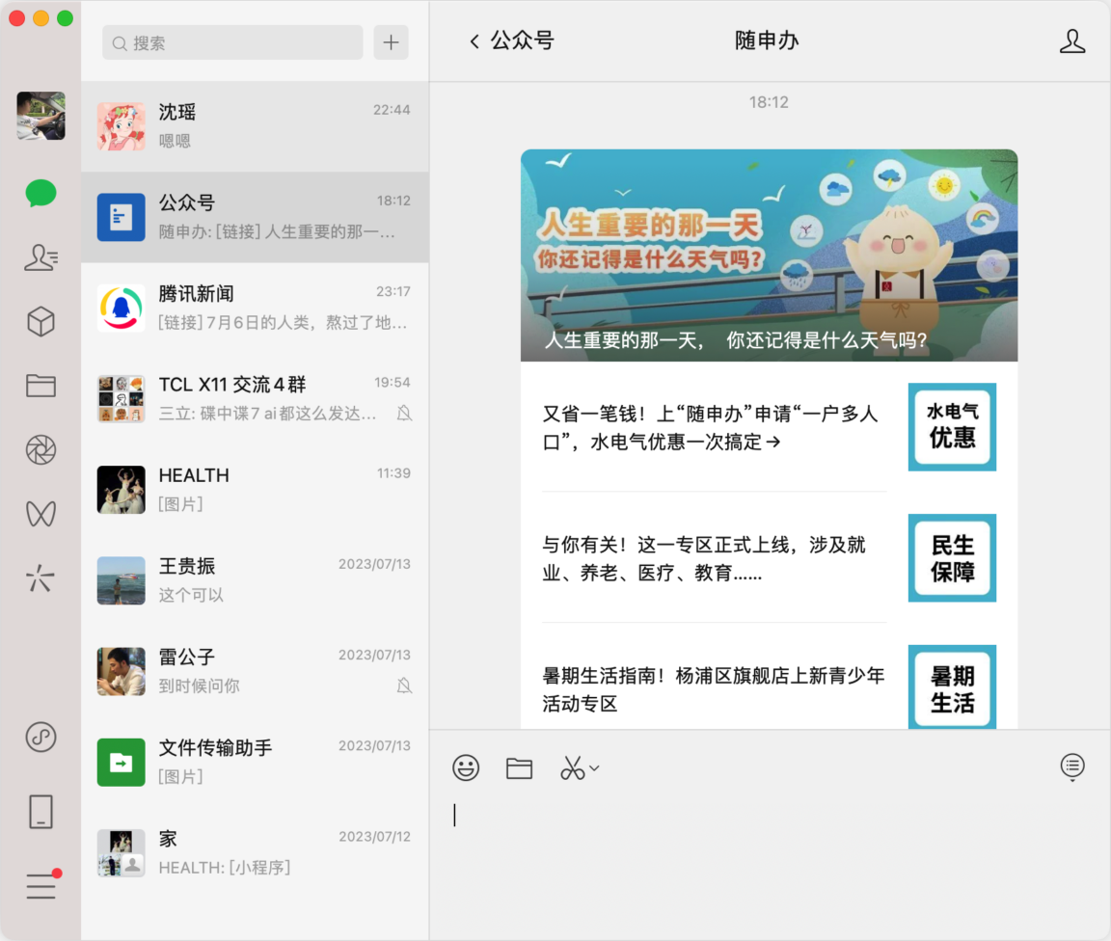The width and height of the screenshot is (1111, 941).
Task: Open Mini Programs icon in sidebar
Action: 41,737
